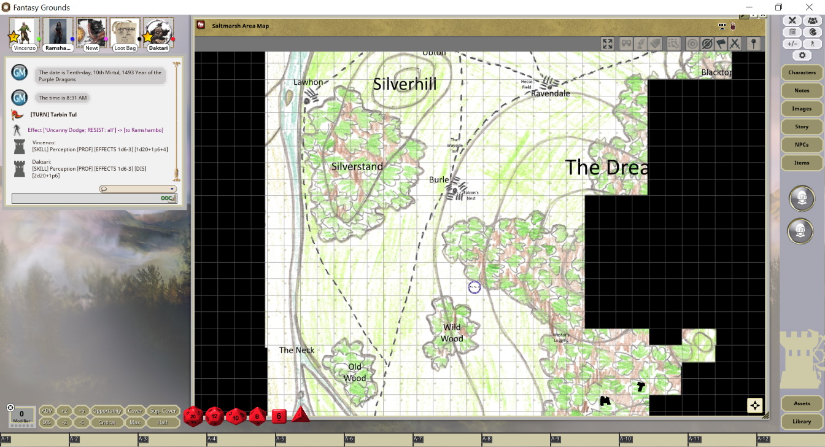
Task: Open the NPCs sidebar button
Action: (802, 145)
